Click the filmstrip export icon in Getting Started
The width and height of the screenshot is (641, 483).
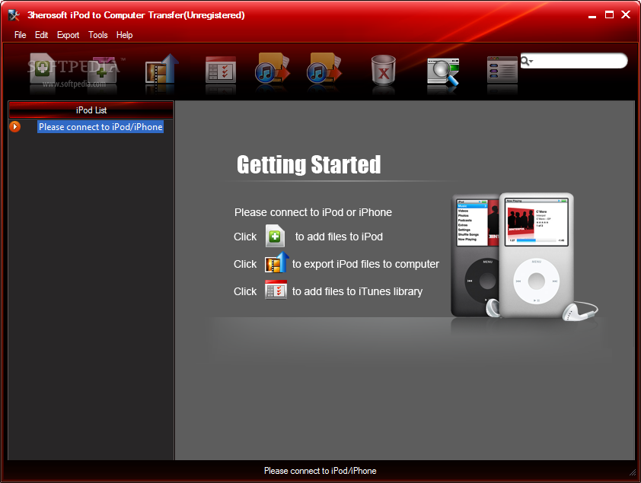tap(277, 262)
